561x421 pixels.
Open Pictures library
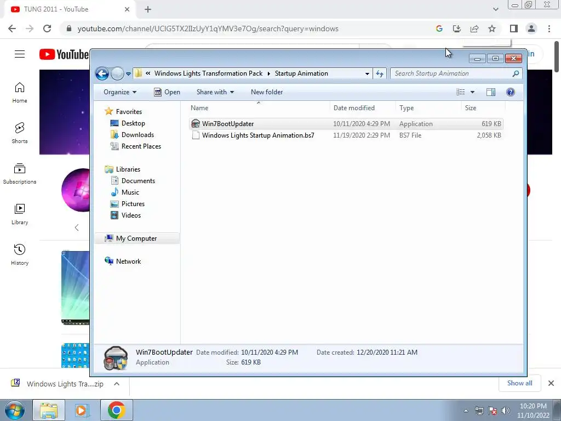[128, 204]
